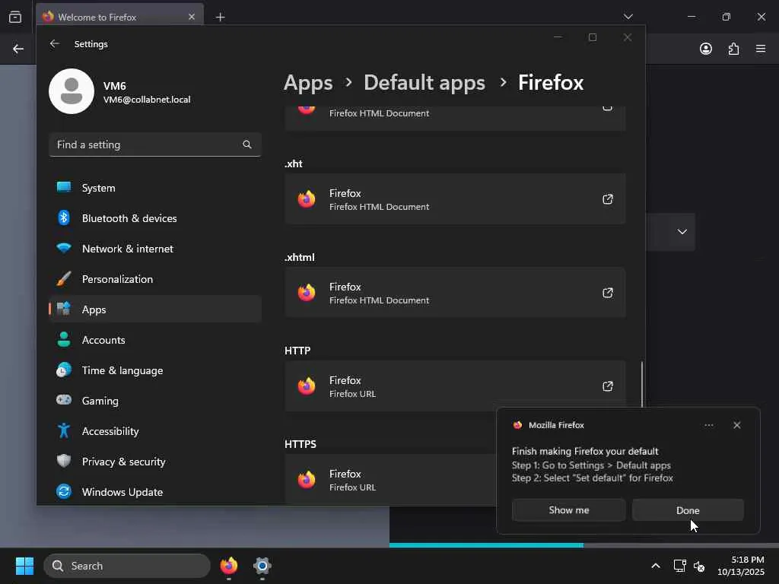Navigate to Default apps in the breadcrumb
Viewport: 779px width, 584px height.
(x=424, y=82)
